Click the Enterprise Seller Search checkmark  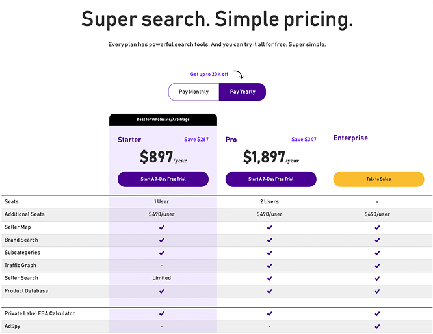coord(377,279)
